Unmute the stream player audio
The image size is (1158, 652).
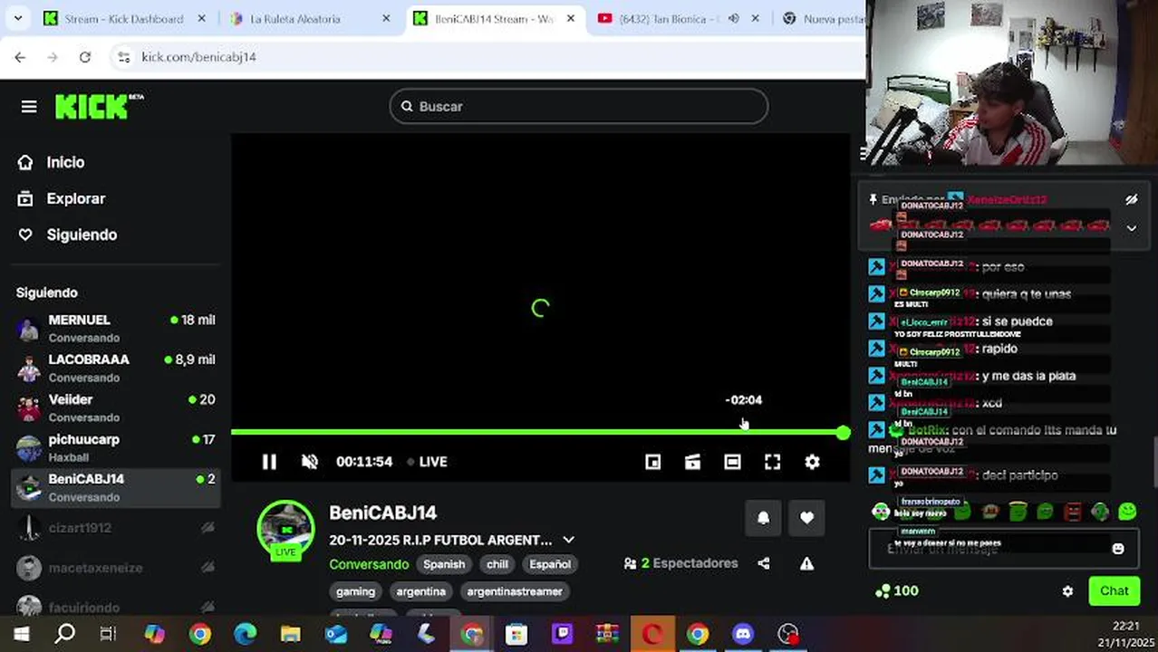[309, 462]
